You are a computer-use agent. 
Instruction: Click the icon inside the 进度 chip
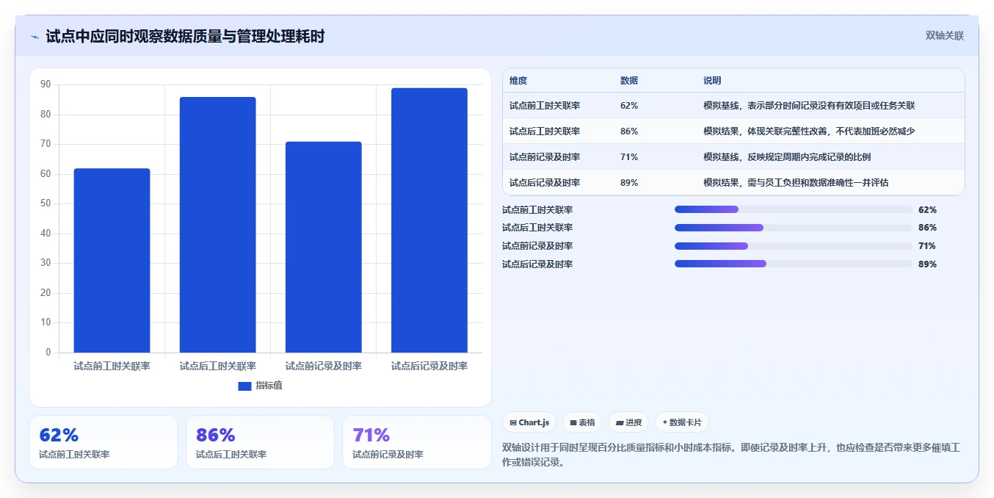619,423
